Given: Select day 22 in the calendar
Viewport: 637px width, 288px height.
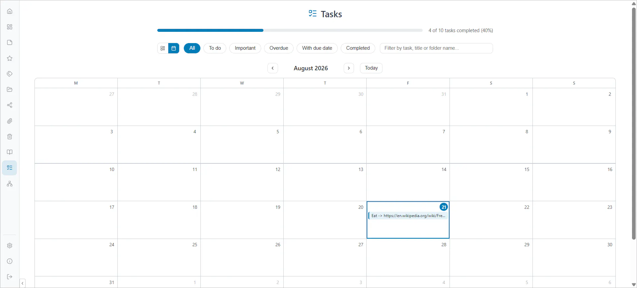Looking at the screenshot, I should (x=491, y=220).
